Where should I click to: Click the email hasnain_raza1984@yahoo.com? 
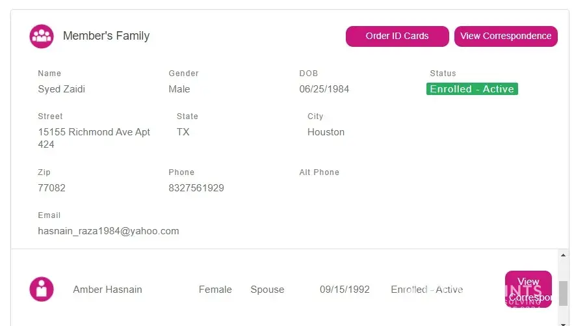(109, 231)
